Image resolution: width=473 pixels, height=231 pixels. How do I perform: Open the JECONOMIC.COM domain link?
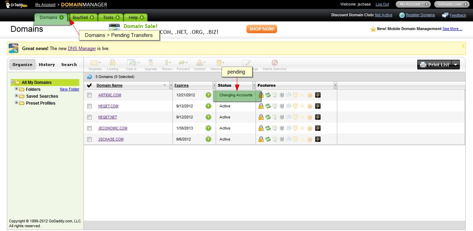point(113,128)
